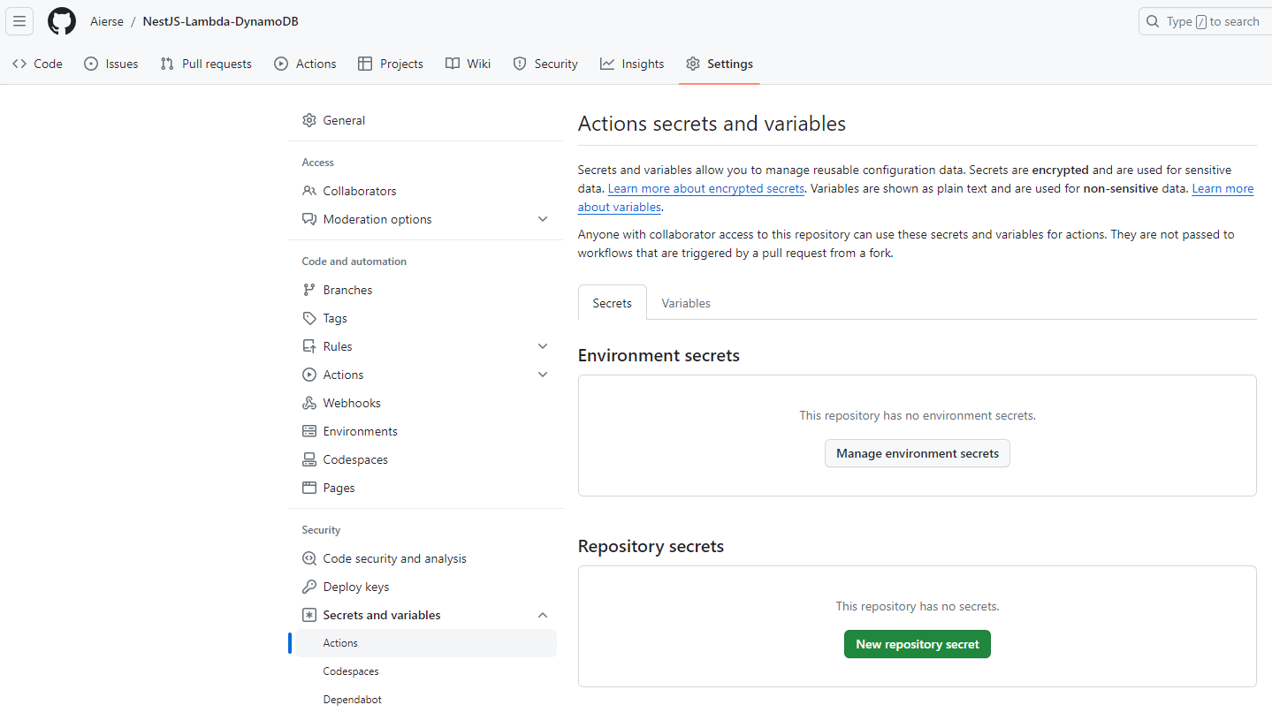Click the Codespaces icon under Code and automation

pyautogui.click(x=309, y=459)
